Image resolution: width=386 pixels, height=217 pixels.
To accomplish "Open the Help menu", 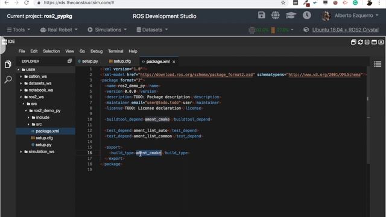I will pos(133,51).
